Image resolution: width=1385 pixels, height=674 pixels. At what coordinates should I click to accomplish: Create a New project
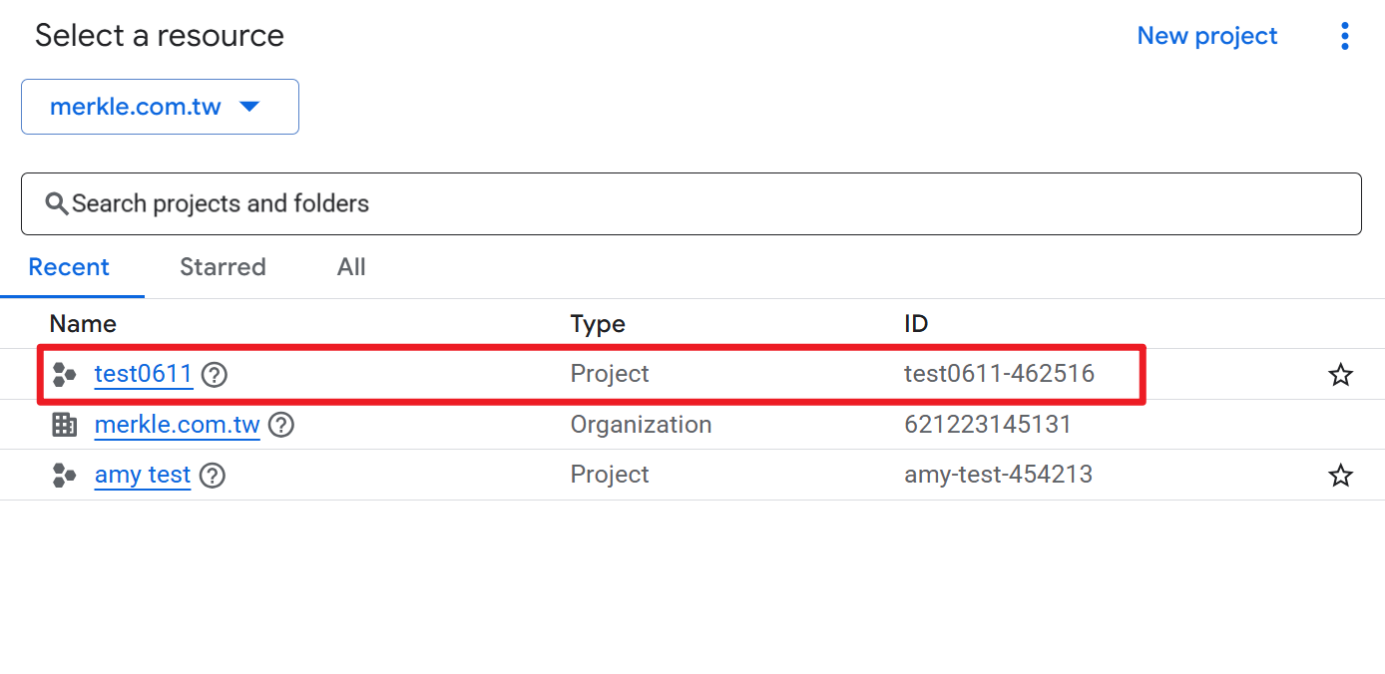[x=1207, y=36]
